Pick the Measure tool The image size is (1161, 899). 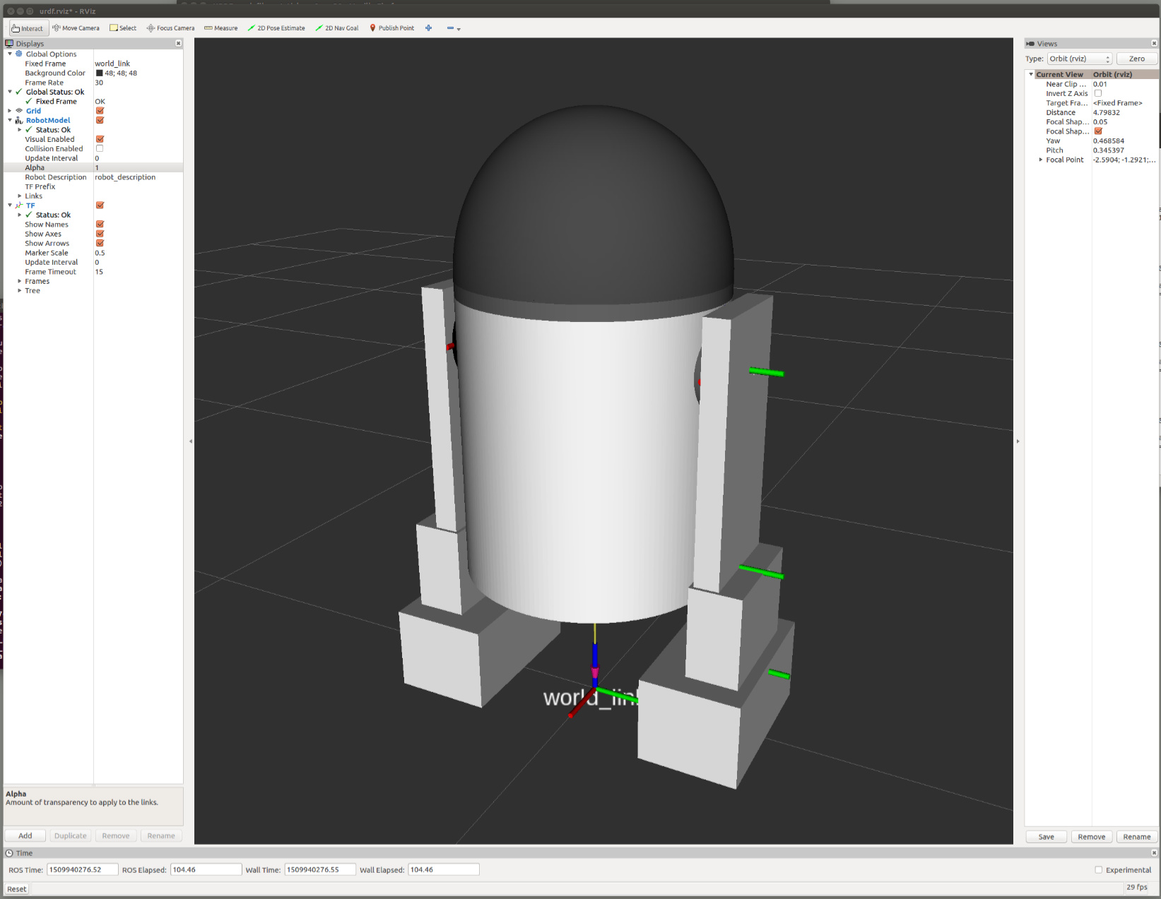tap(220, 28)
